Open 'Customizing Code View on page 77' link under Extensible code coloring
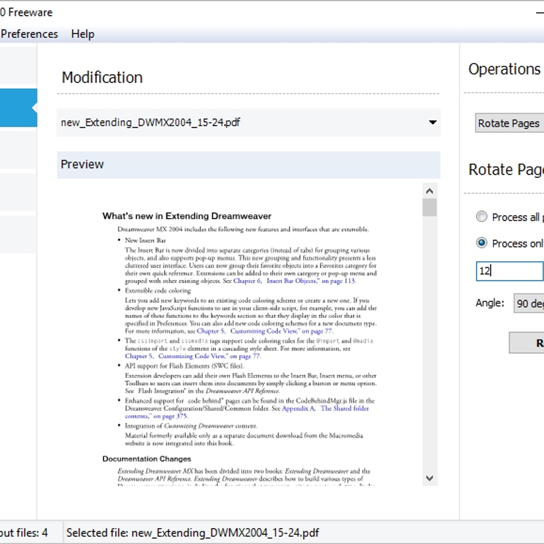 [265, 331]
